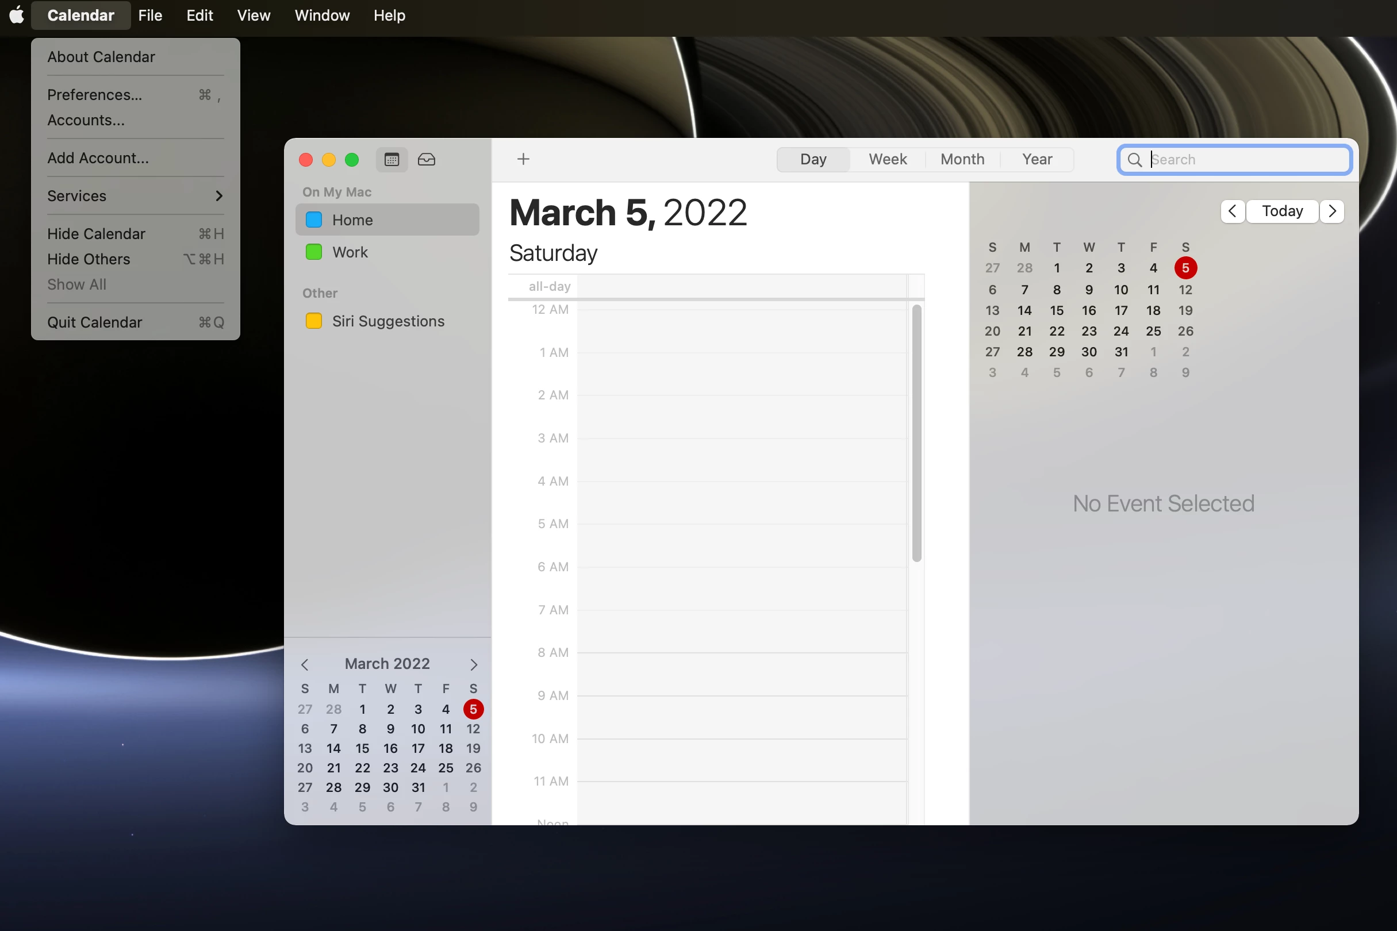The image size is (1397, 931).
Task: Go to next month in sidebar mini calendar
Action: tap(473, 664)
